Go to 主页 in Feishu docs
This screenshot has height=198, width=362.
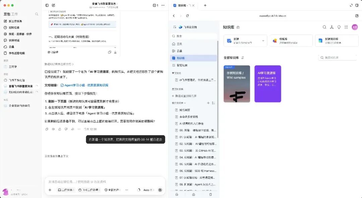point(193,44)
